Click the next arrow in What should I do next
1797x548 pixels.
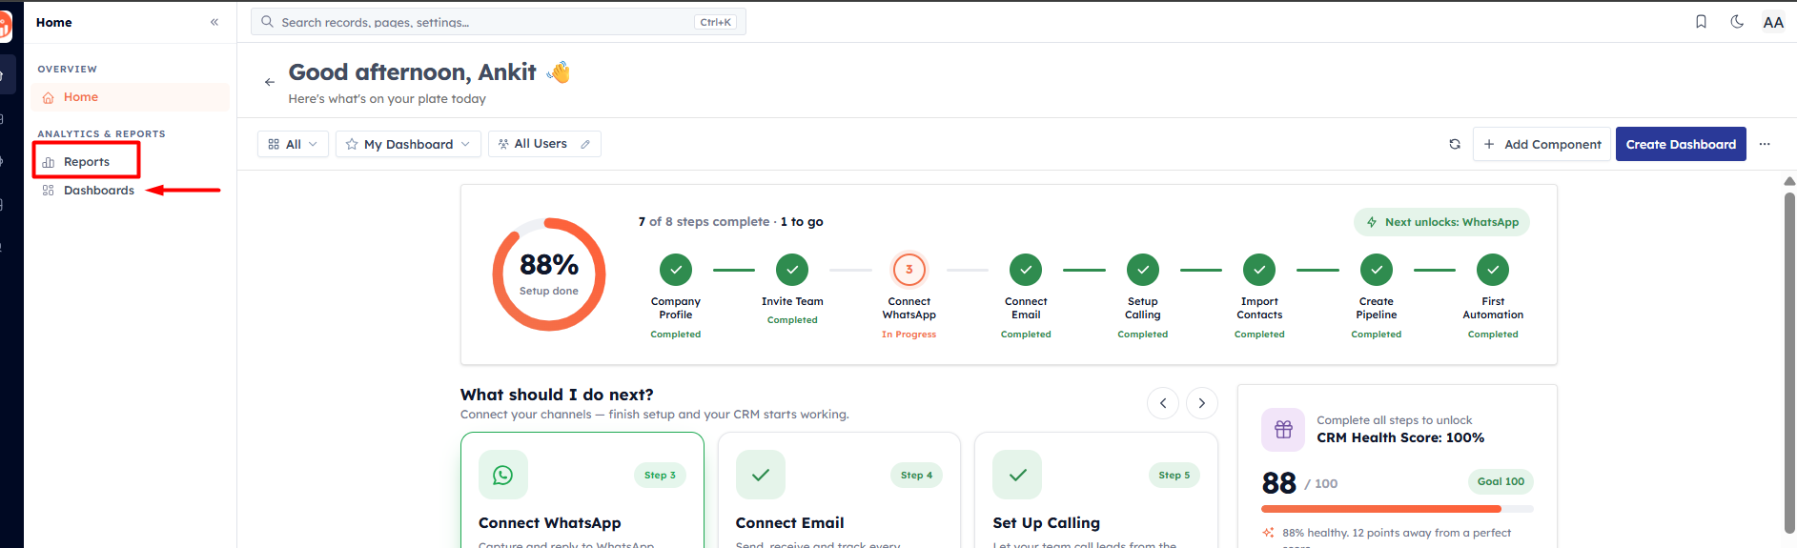coord(1202,403)
